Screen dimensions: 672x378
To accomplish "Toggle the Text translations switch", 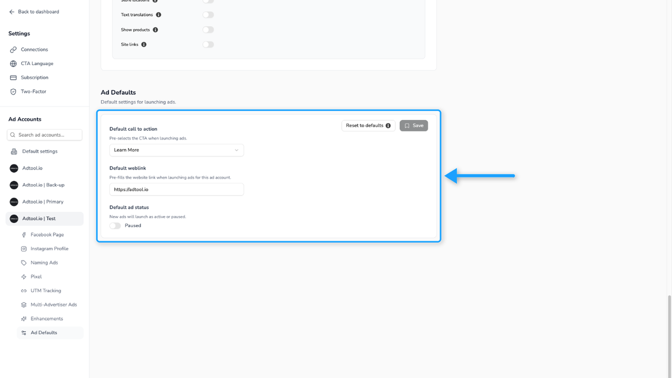I will click(x=208, y=15).
